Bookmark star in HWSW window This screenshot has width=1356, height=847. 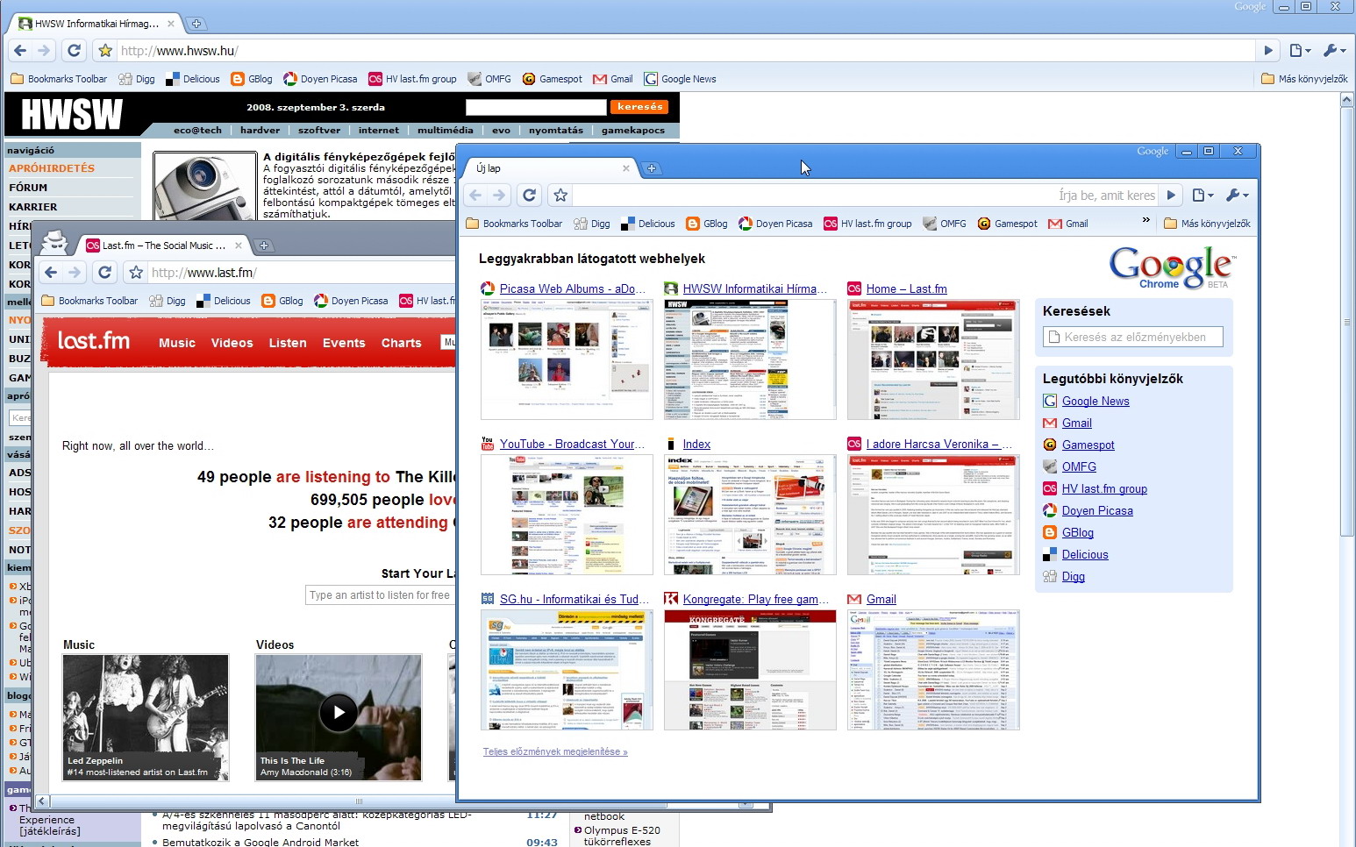click(105, 50)
